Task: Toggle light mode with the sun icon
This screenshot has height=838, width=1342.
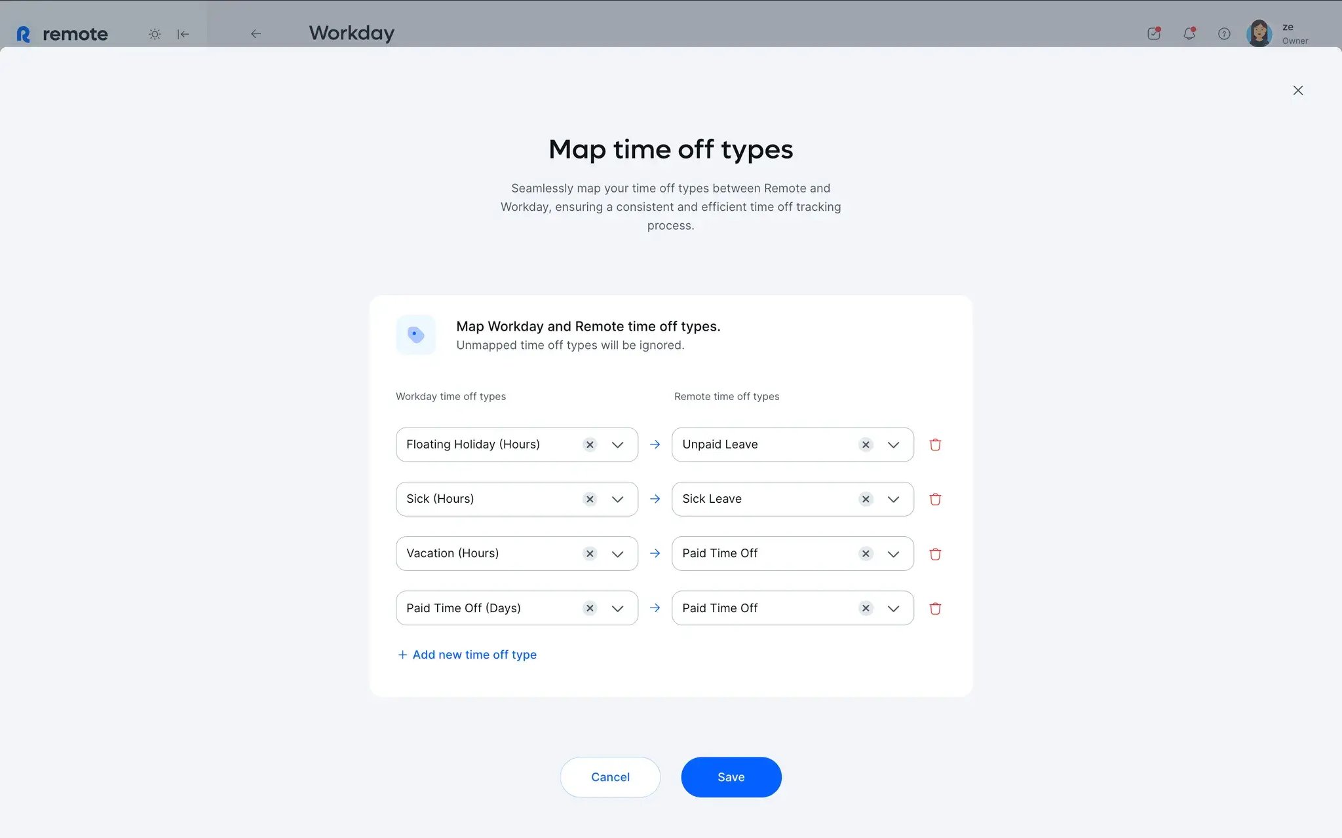Action: click(x=155, y=33)
